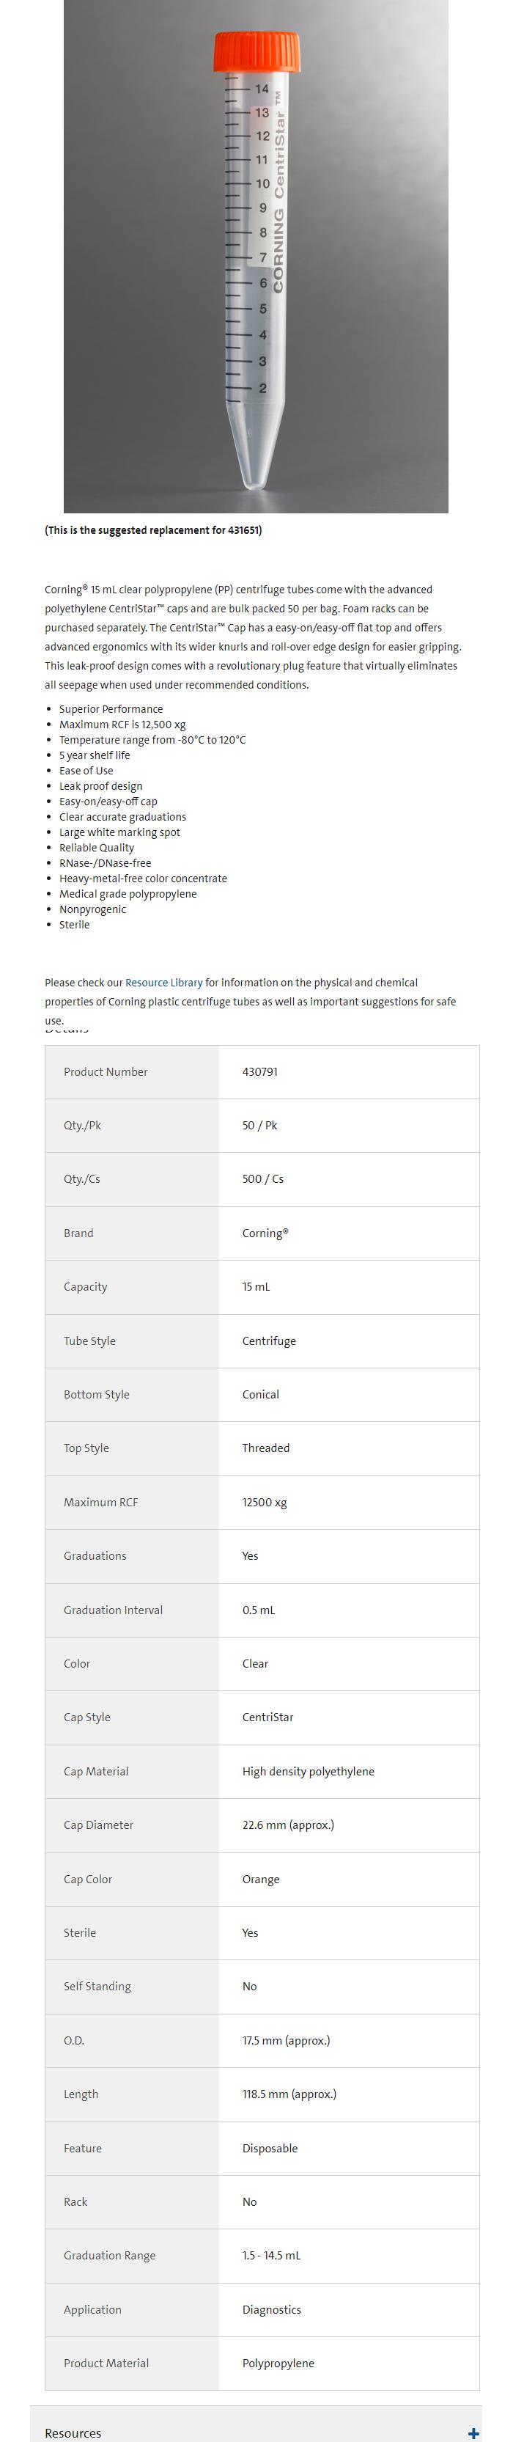513x2442 pixels.
Task: Open the Resource Library link
Action: click(163, 983)
